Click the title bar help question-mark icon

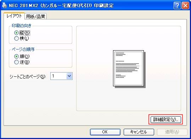point(177,6)
